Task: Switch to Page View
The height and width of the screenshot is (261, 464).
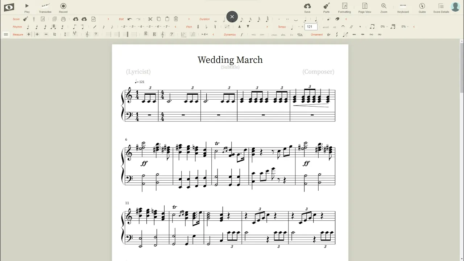Action: [365, 7]
